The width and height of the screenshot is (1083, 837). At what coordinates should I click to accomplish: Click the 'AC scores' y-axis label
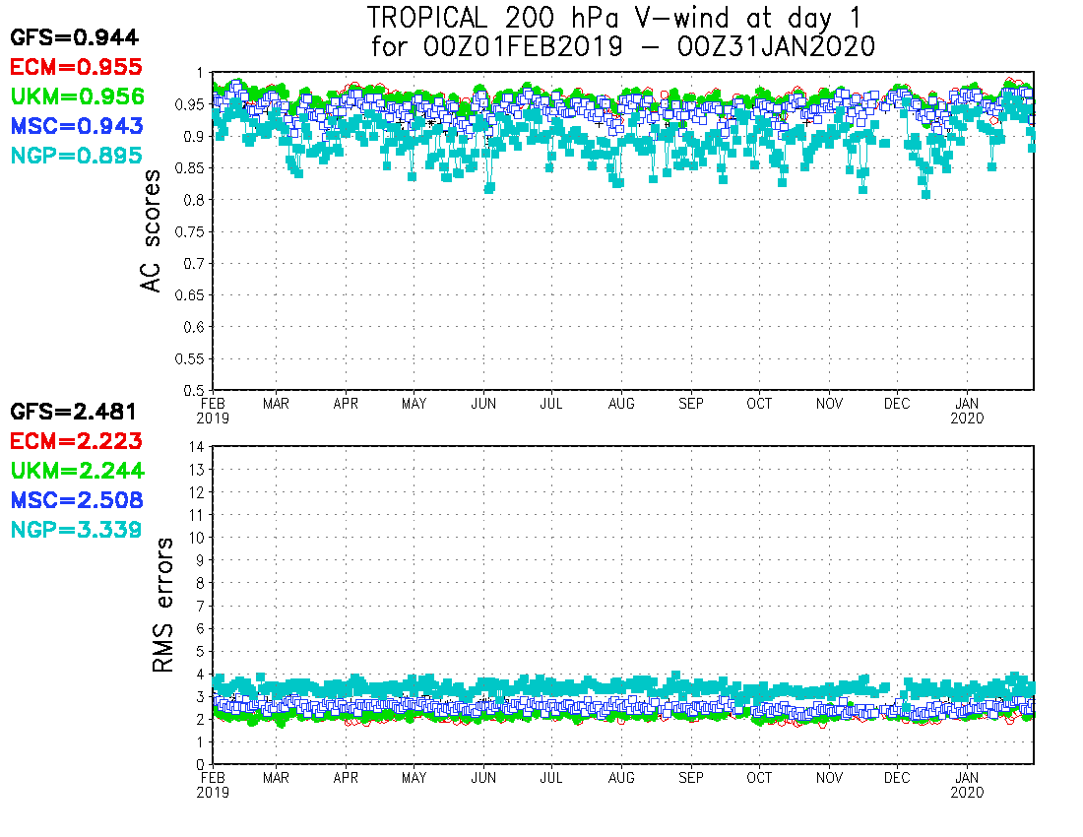coord(151,230)
